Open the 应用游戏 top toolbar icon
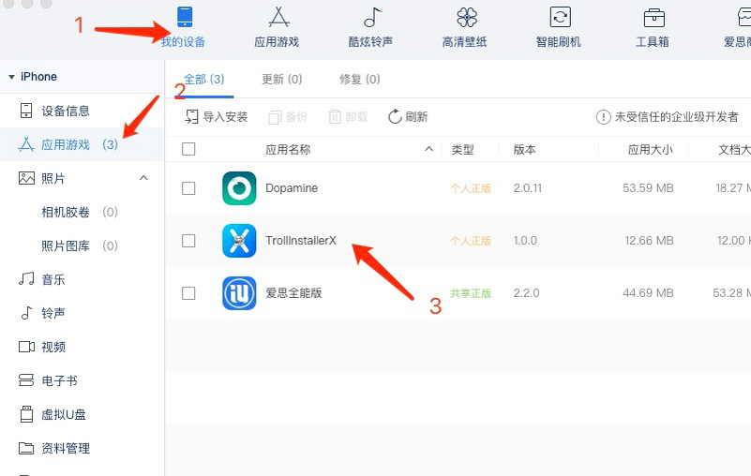Image resolution: width=751 pixels, height=476 pixels. (278, 17)
